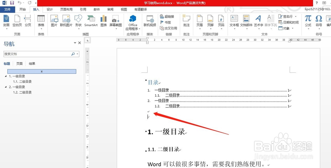Jump to top bar in navigation pane
331x168 pixels.
coord(42,71)
